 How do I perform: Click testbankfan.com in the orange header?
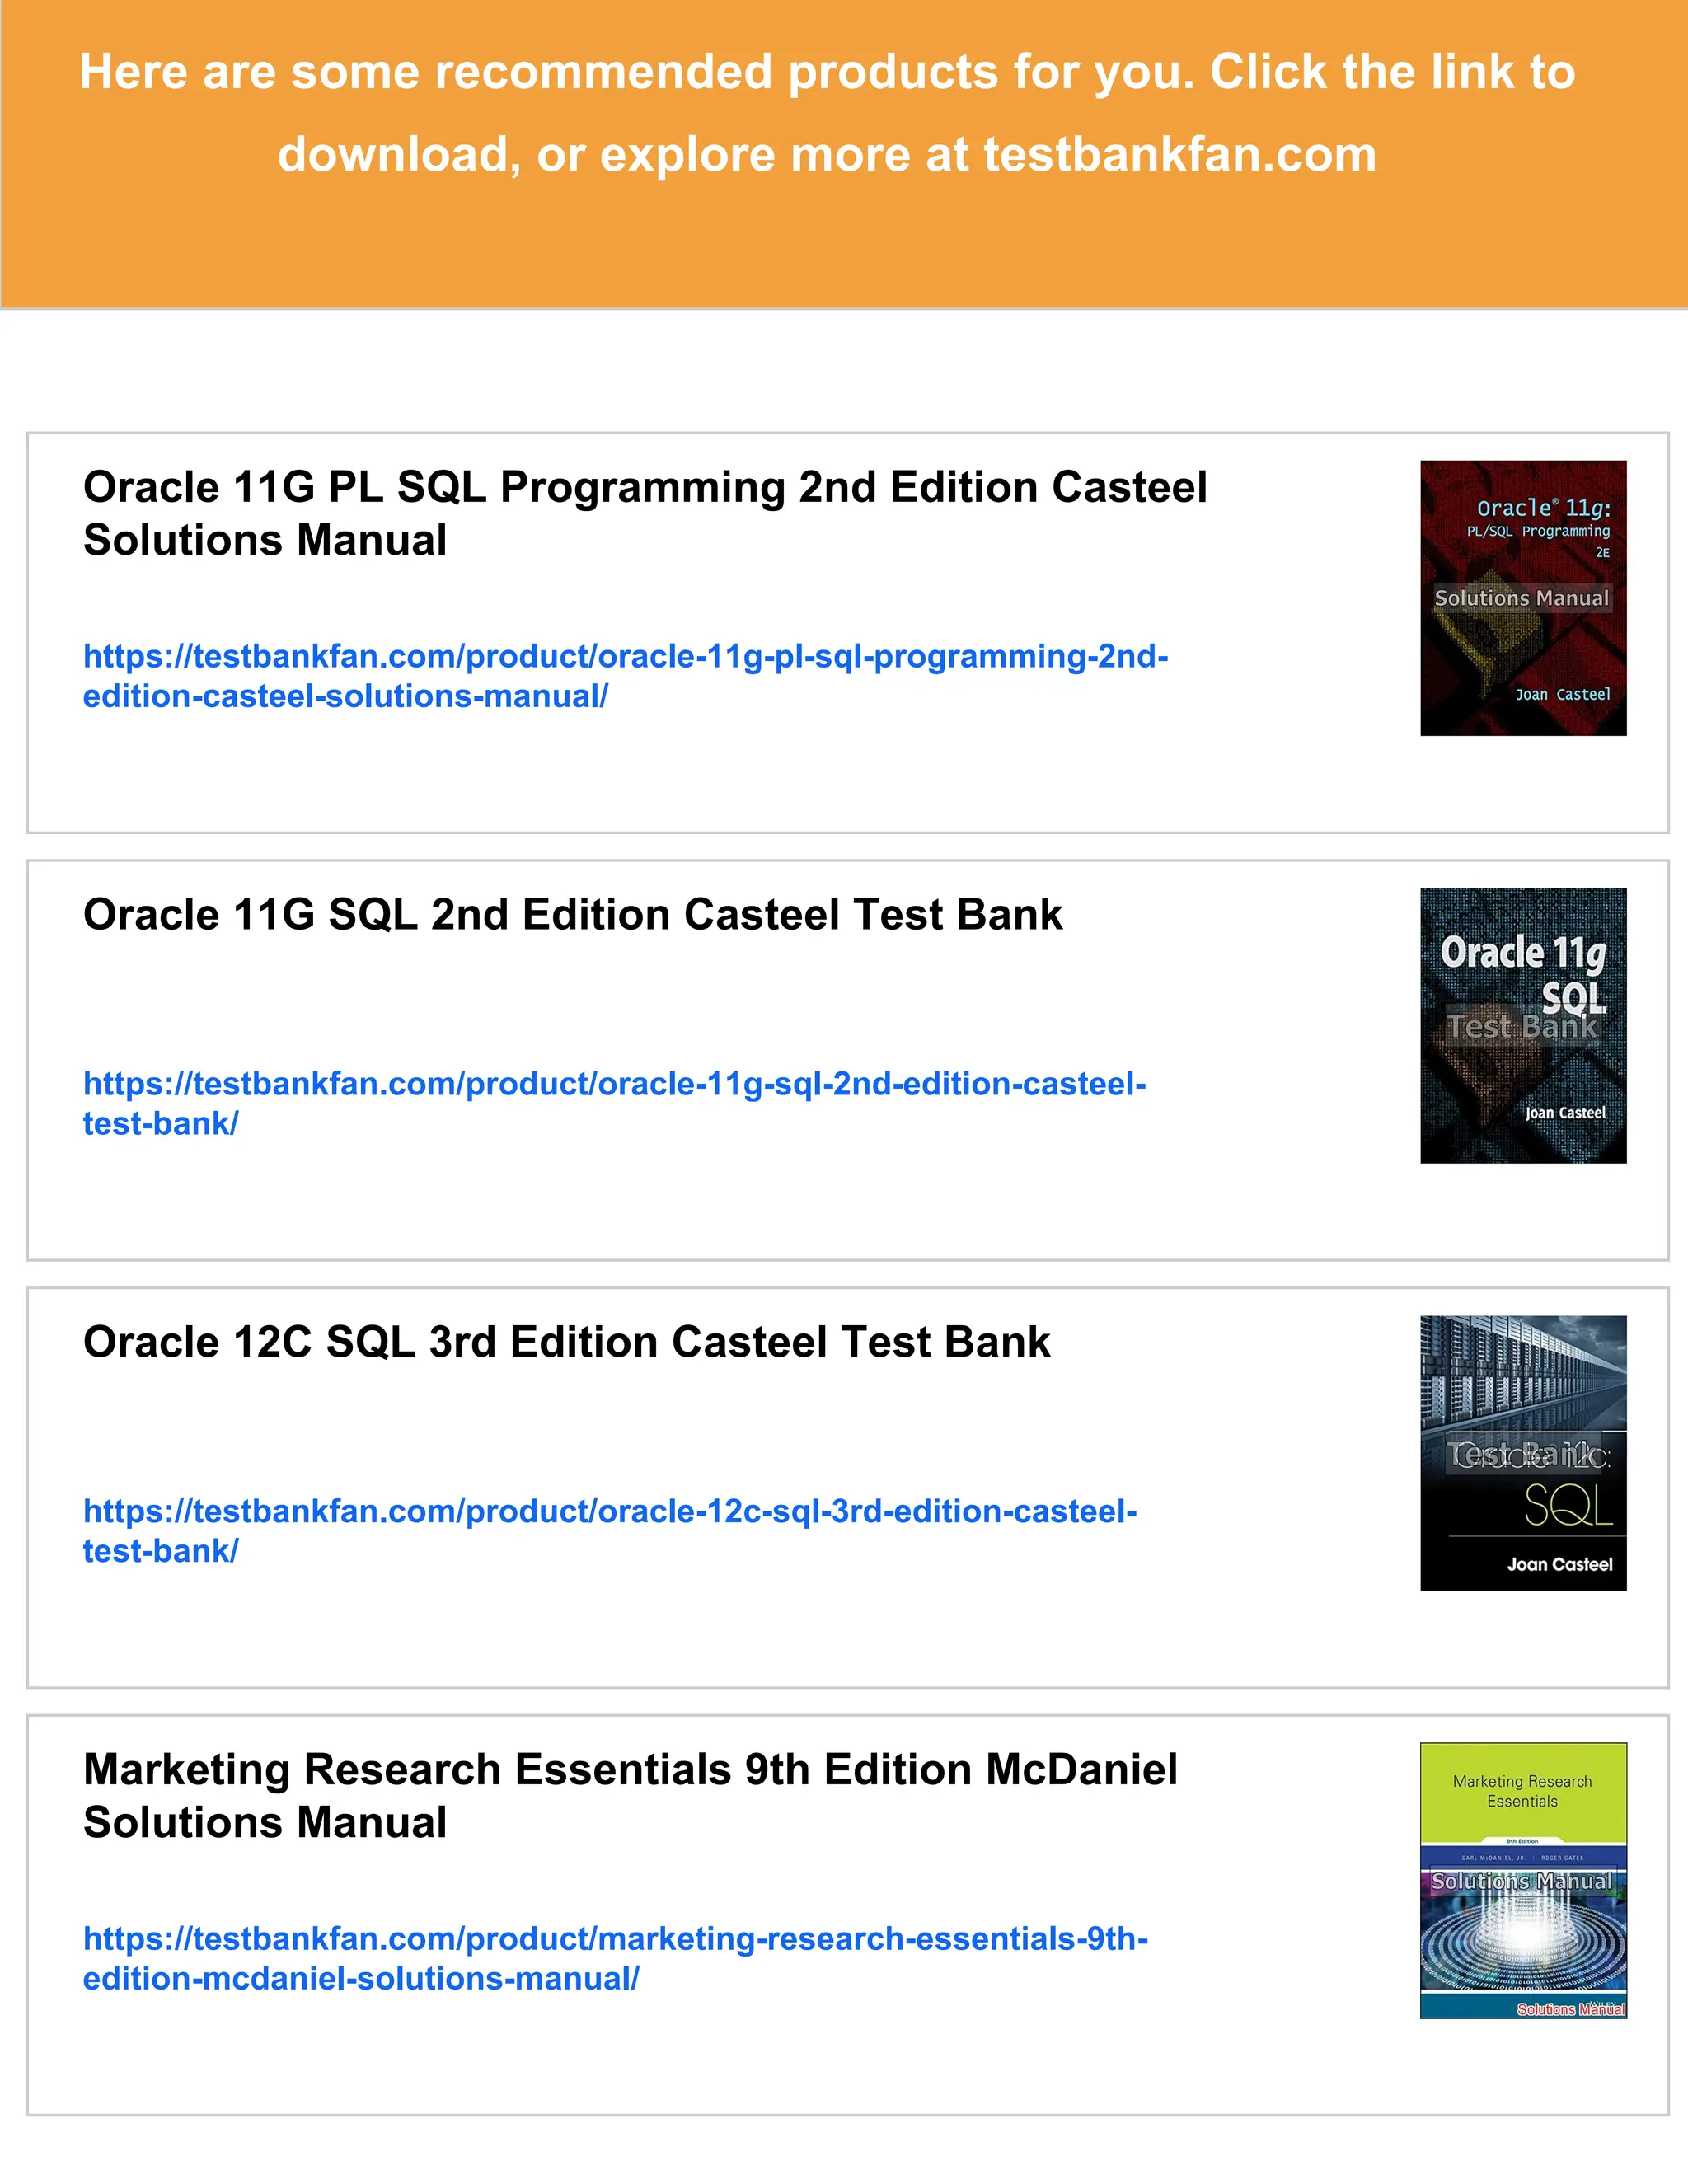[1179, 155]
